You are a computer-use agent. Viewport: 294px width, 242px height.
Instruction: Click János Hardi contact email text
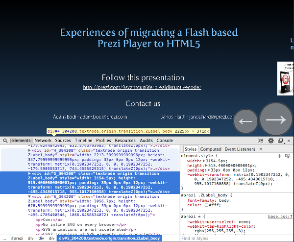coord(198,117)
